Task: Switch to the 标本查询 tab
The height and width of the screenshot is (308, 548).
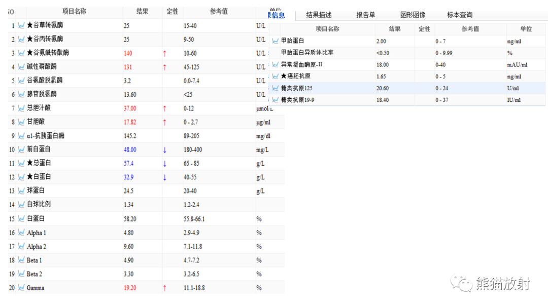Action: (x=460, y=15)
